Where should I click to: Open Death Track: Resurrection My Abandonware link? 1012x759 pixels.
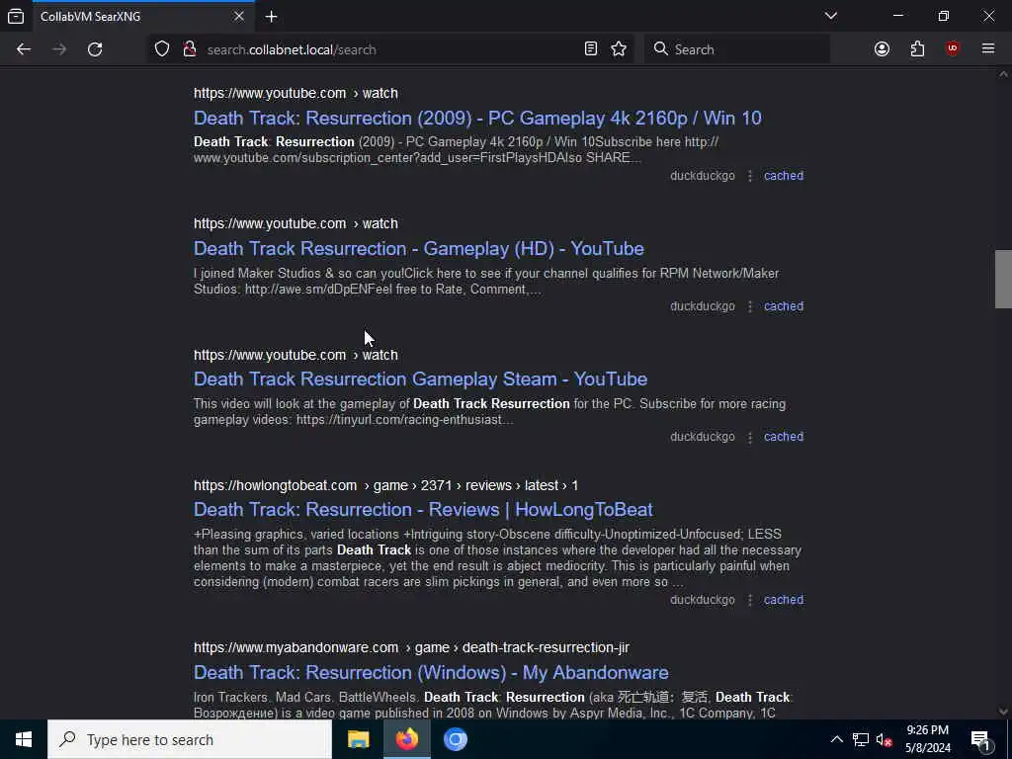pos(431,672)
